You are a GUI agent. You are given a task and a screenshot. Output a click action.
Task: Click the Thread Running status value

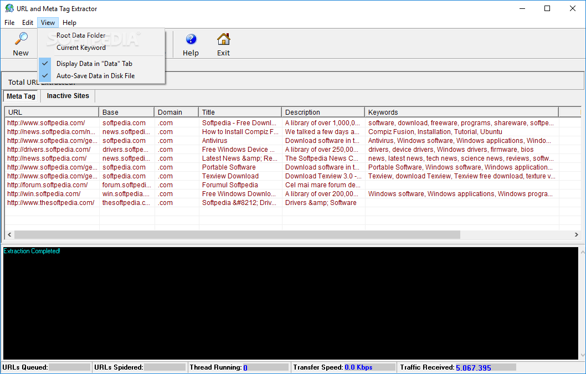(x=245, y=368)
